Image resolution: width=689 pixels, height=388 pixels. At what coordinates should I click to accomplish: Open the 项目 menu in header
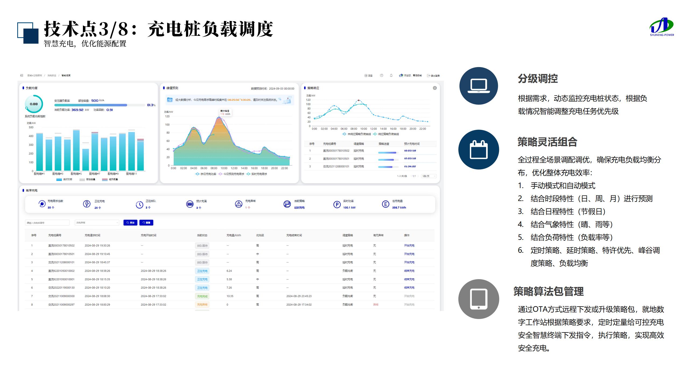point(368,76)
